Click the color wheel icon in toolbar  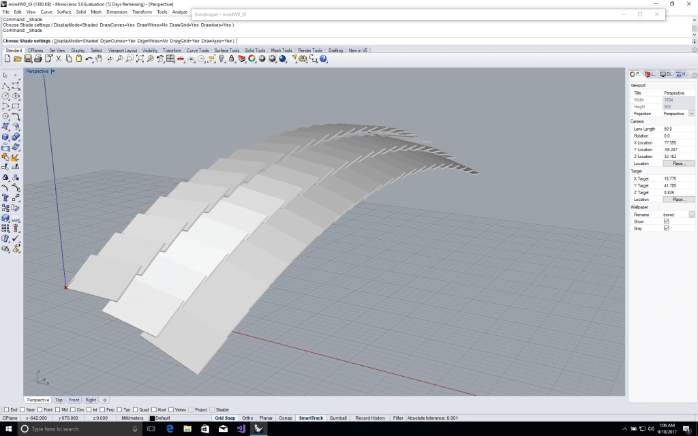click(x=252, y=59)
